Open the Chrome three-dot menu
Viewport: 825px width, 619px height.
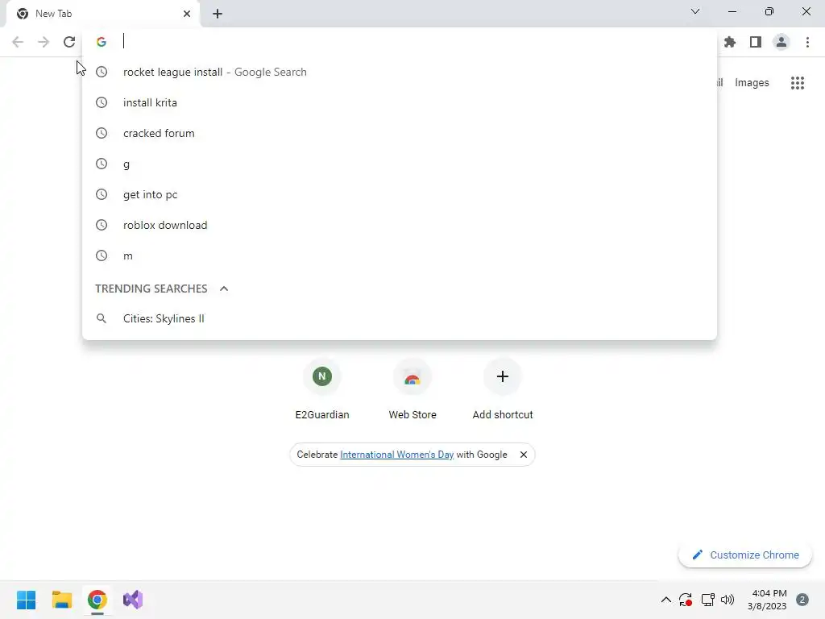tap(807, 42)
